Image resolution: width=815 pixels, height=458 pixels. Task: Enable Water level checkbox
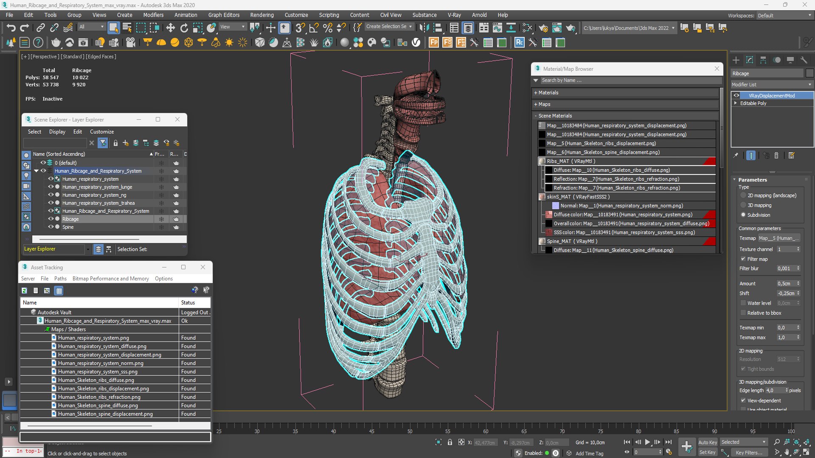tap(743, 303)
